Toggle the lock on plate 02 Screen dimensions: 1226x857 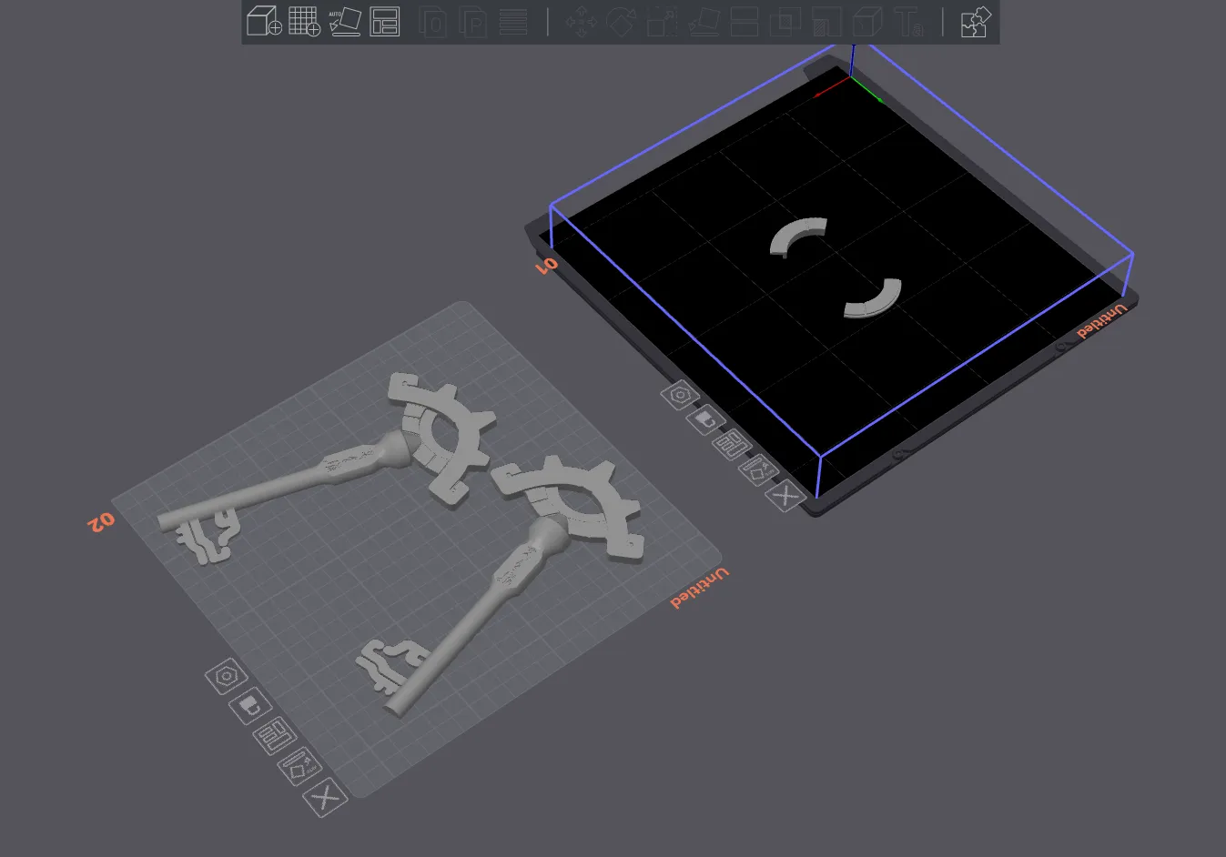pos(250,706)
